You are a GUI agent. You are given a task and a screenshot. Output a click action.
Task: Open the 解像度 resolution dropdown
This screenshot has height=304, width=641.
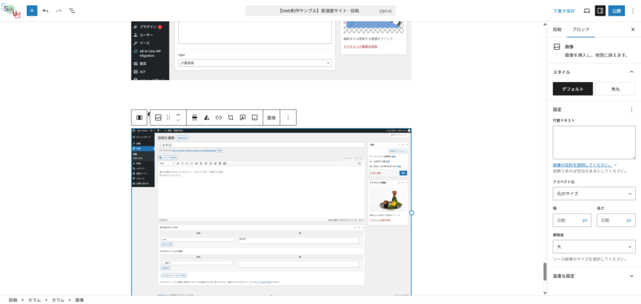click(593, 246)
